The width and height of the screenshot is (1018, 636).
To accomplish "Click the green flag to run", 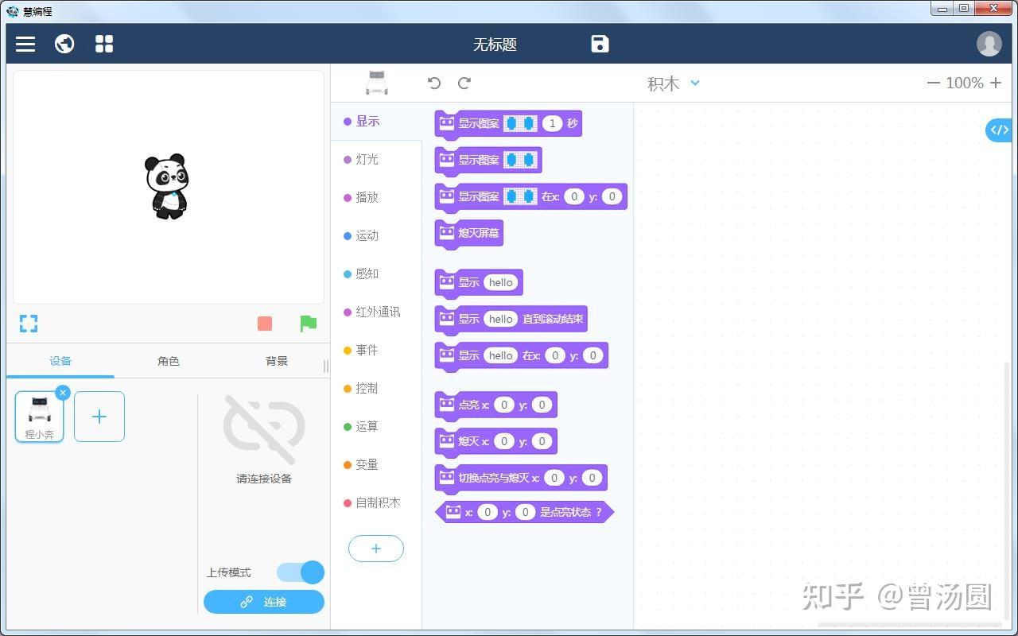I will pos(309,324).
